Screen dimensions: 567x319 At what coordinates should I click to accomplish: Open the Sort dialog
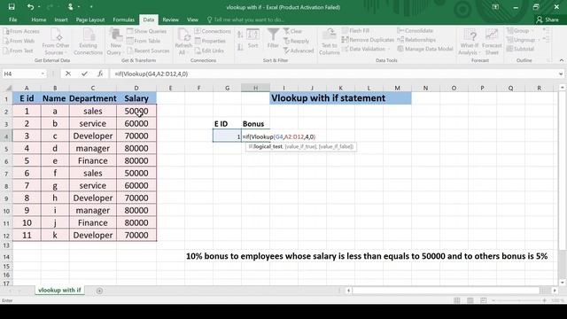tap(252, 39)
